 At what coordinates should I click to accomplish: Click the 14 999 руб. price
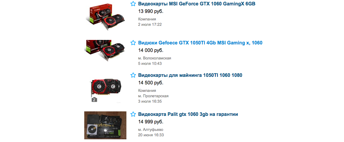pos(151,122)
